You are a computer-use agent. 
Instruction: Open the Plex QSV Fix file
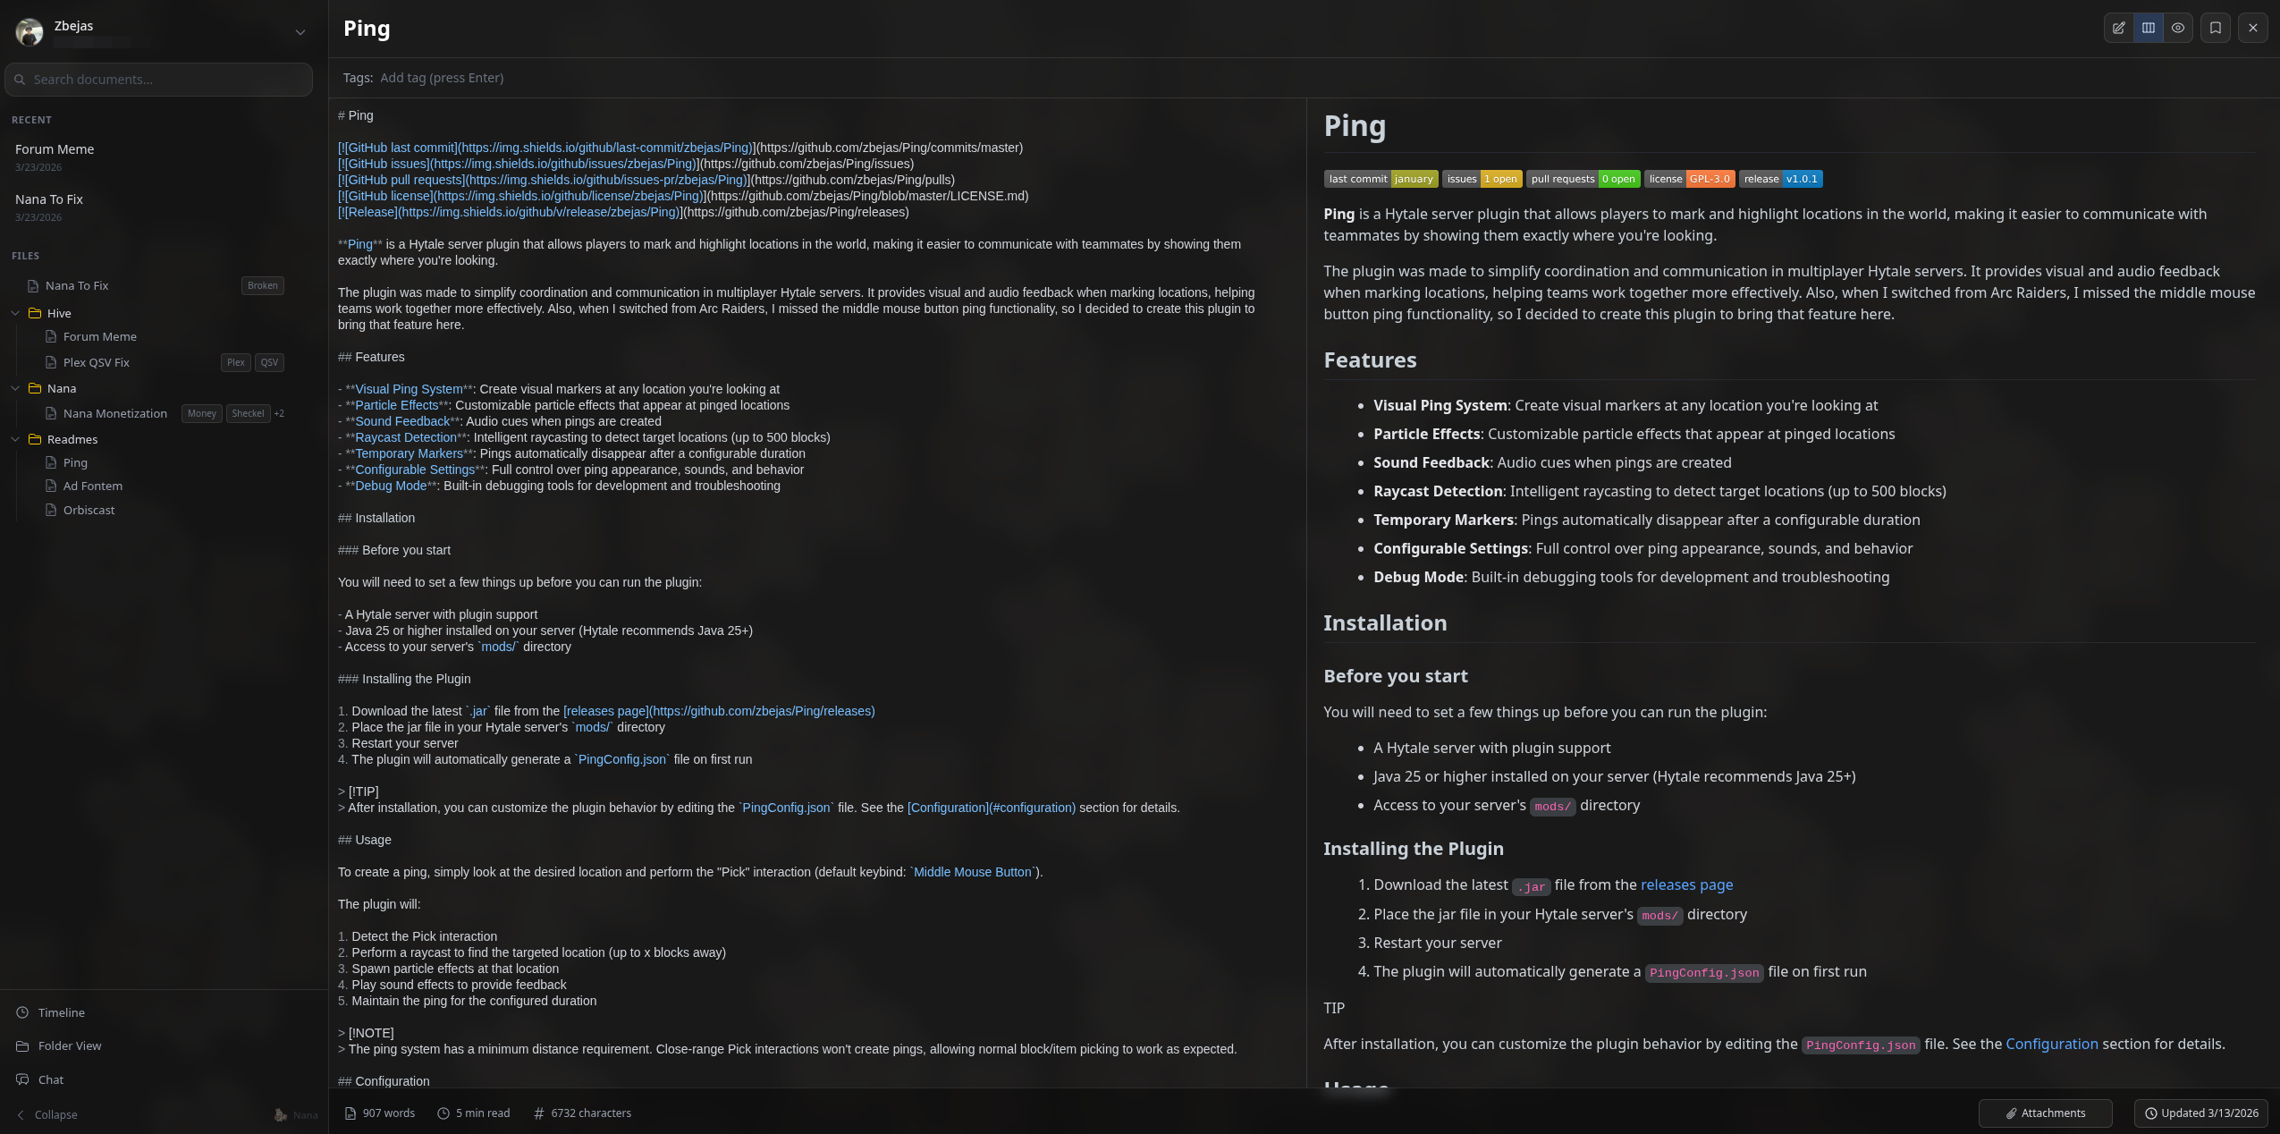coord(97,362)
